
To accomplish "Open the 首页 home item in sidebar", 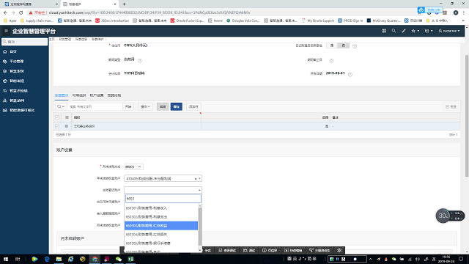I will (13, 52).
